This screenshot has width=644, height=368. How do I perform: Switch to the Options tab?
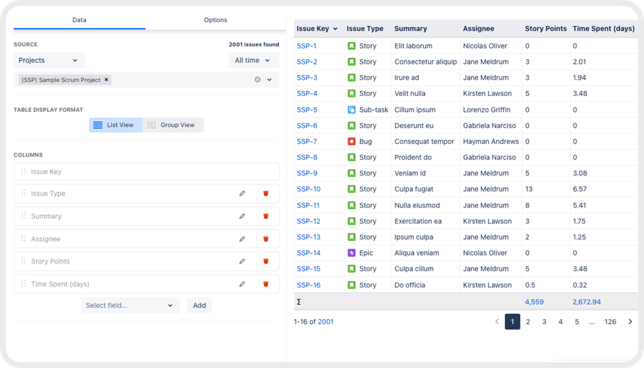215,20
